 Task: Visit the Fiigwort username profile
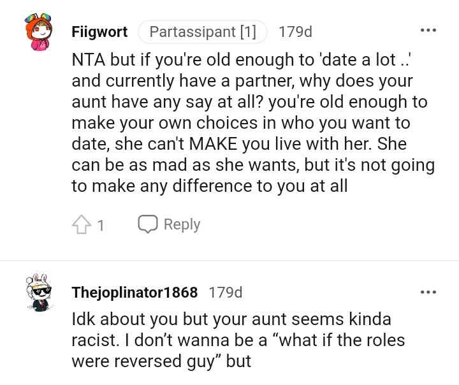tap(99, 31)
